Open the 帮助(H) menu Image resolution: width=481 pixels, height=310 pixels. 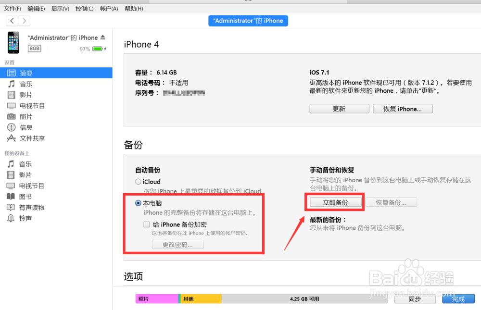[x=134, y=9]
